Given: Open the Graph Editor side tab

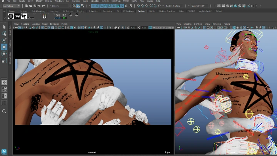Looking at the screenshot, I should click(10, 30).
